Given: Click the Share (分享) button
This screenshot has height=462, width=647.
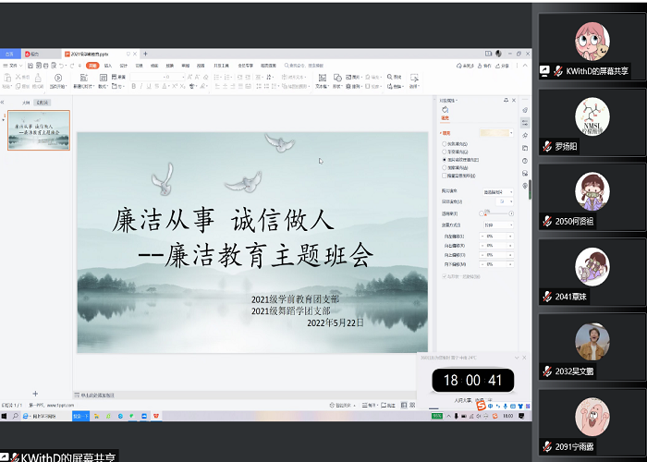Looking at the screenshot, I should point(505,66).
